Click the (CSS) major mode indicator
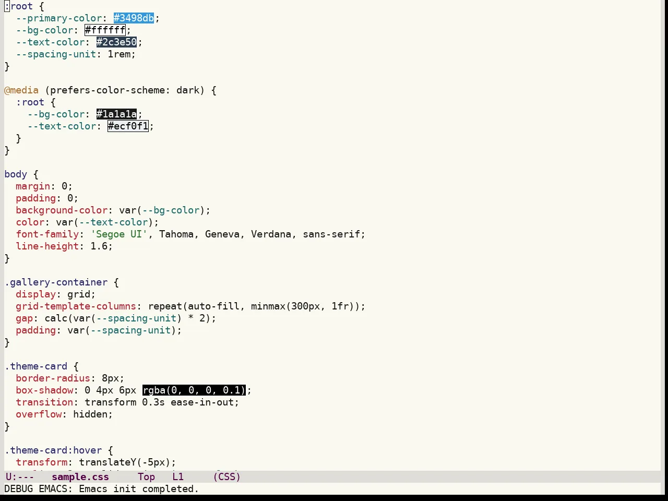Viewport: 668px width, 501px height. click(226, 477)
